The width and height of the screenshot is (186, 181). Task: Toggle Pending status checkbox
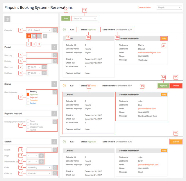(x=28, y=91)
